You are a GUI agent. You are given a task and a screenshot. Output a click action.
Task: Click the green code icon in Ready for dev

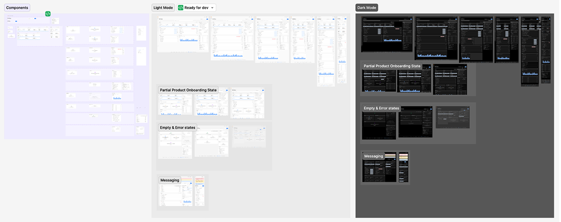click(x=181, y=8)
